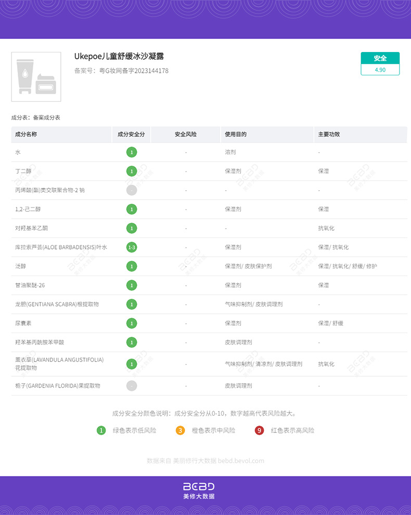Click the 红色表示高风险 legend label
The image size is (411, 515).
pos(292,430)
